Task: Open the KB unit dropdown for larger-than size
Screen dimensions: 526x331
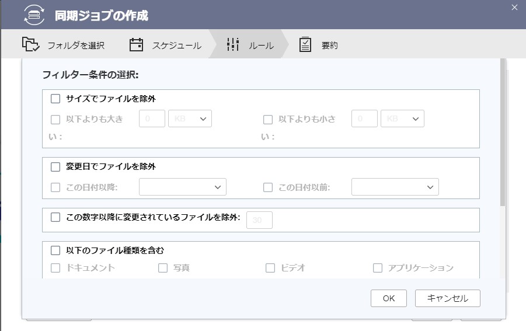Action: click(190, 119)
